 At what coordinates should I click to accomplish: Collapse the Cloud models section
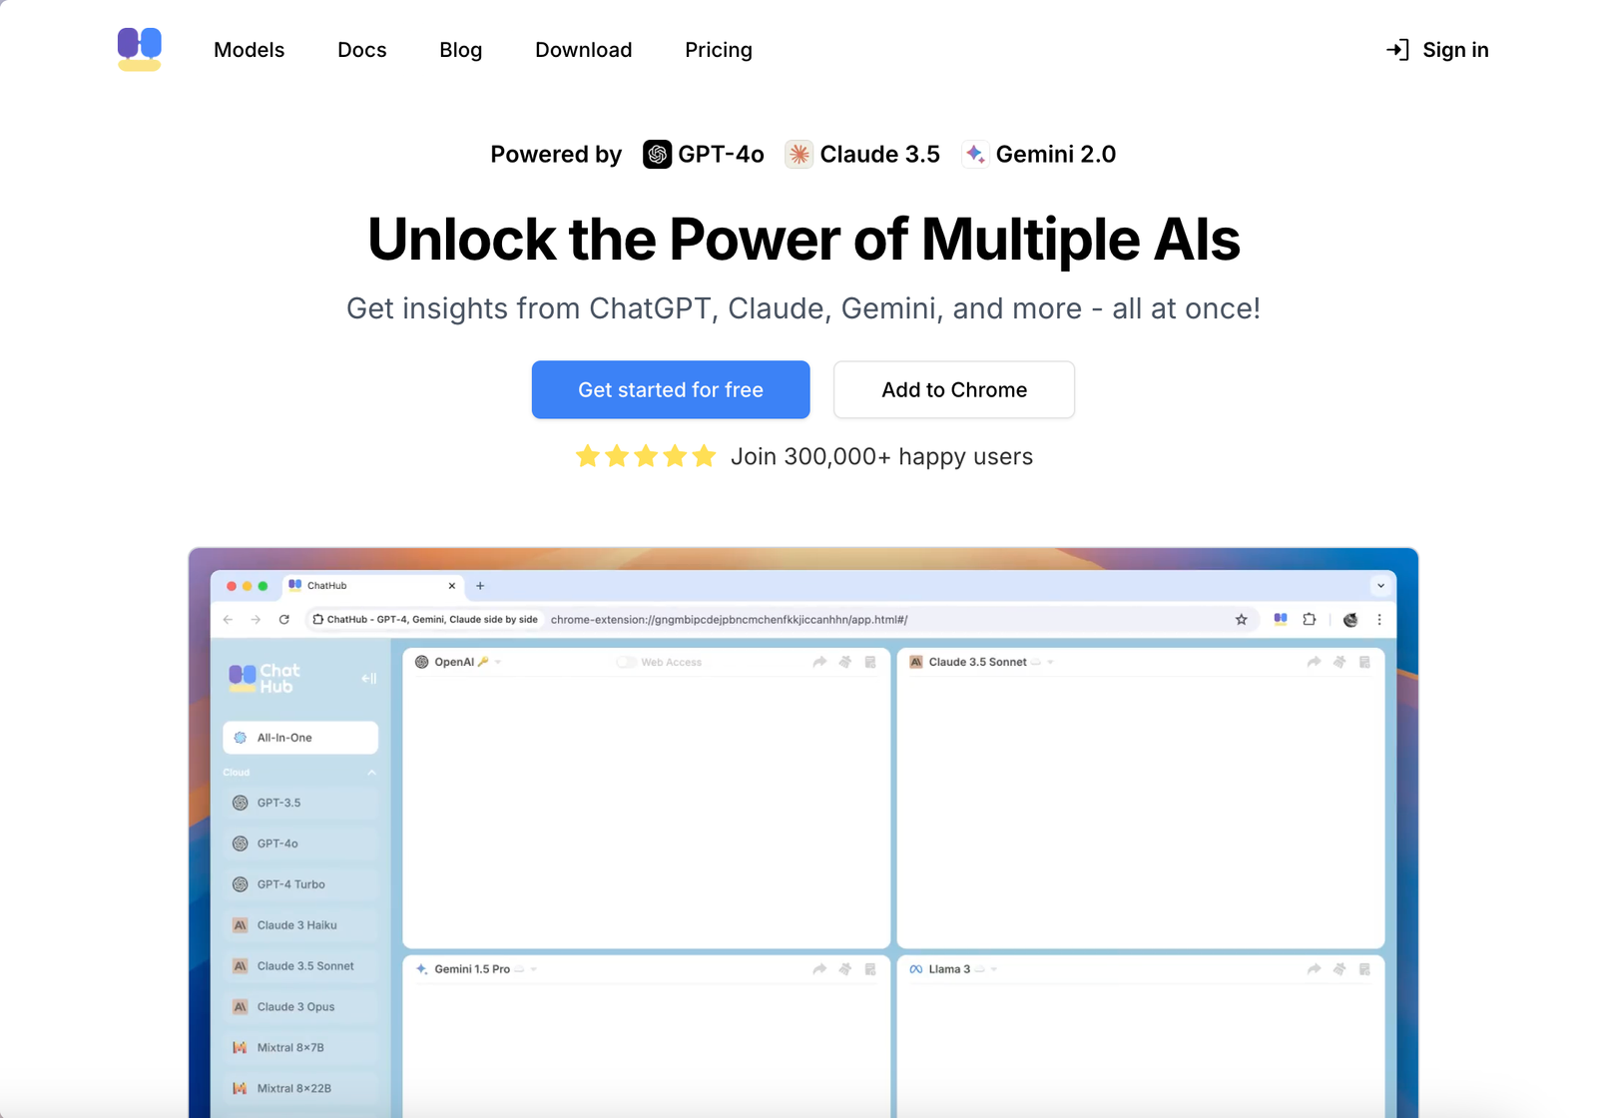(371, 772)
